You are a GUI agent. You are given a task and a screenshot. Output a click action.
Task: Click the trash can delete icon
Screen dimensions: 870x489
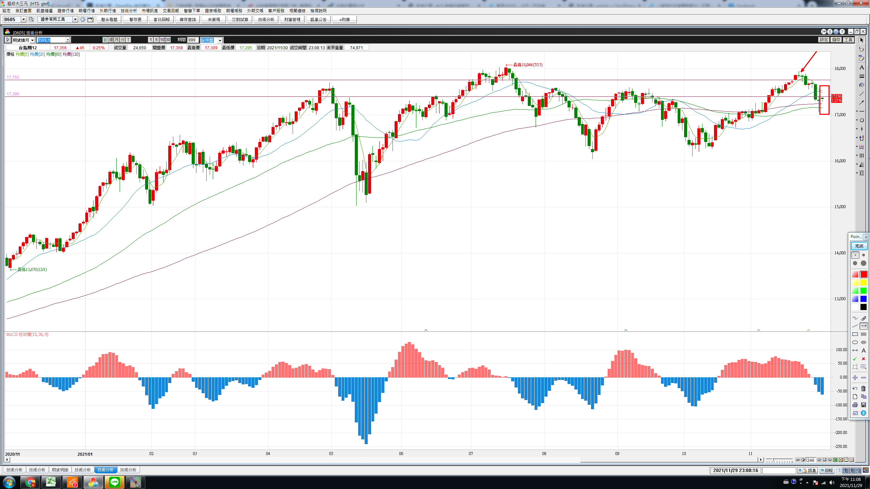tap(864, 388)
